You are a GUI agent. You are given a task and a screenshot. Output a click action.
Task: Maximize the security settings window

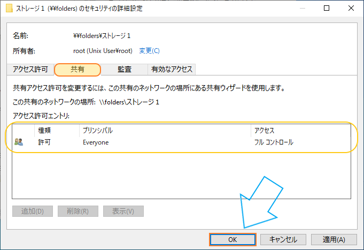[x=327, y=8]
